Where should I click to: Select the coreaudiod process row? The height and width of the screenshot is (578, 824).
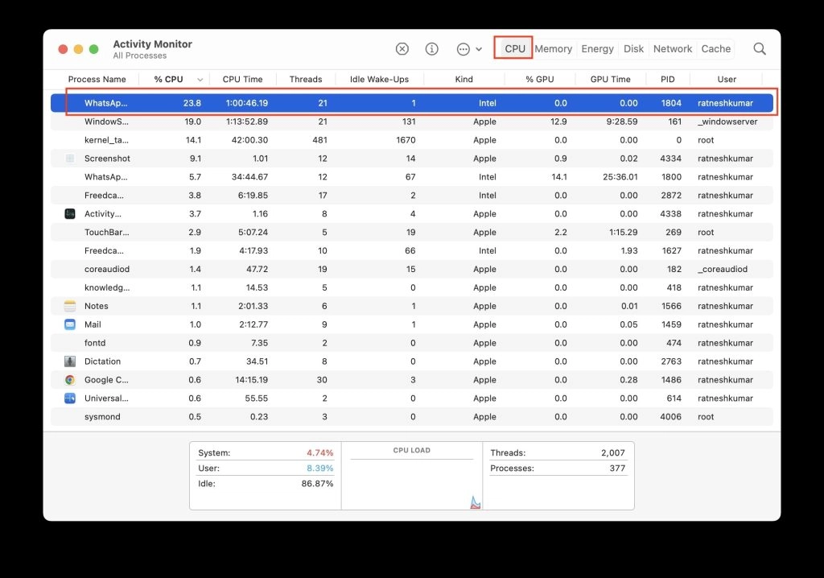(x=412, y=269)
